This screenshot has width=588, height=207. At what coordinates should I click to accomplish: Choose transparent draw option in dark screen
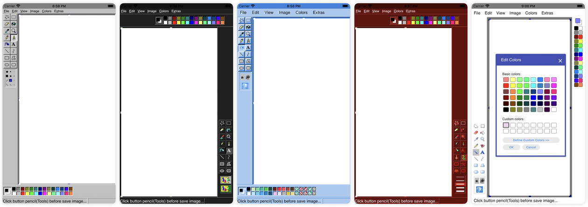[226, 188]
